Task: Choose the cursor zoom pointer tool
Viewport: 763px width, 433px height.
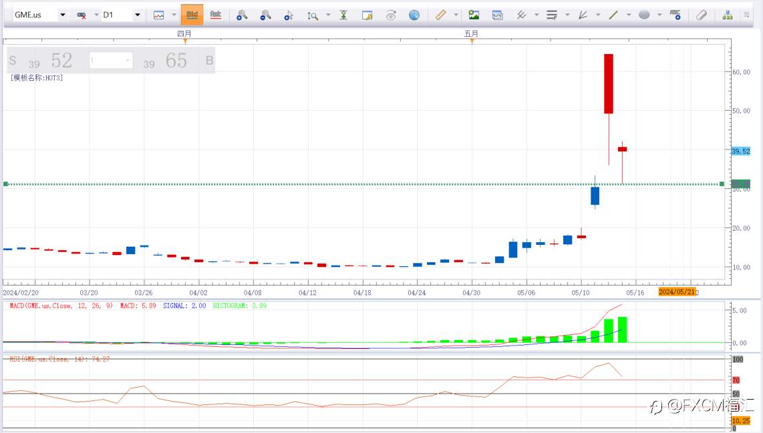Action: click(289, 15)
